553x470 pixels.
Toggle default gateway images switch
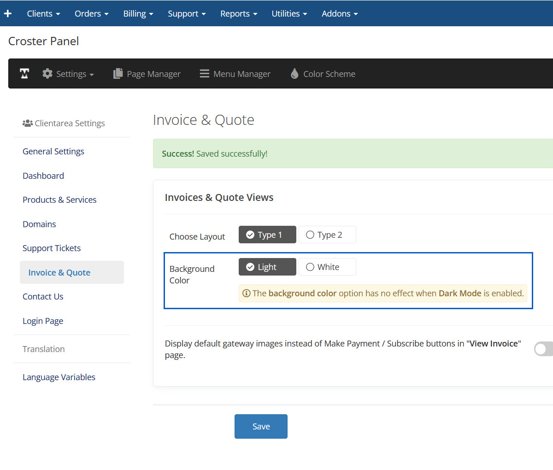coord(544,349)
